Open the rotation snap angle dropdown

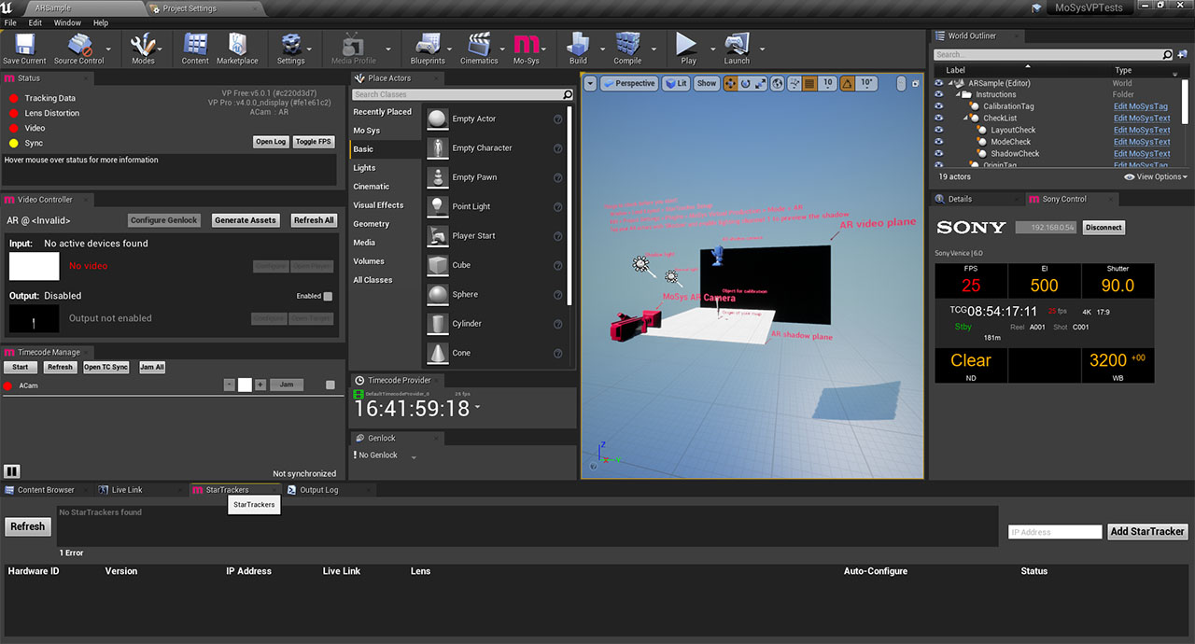pyautogui.click(x=867, y=83)
